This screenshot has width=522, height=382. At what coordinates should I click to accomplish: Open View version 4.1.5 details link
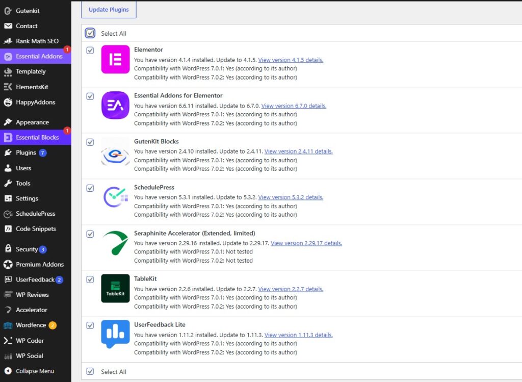[291, 60]
